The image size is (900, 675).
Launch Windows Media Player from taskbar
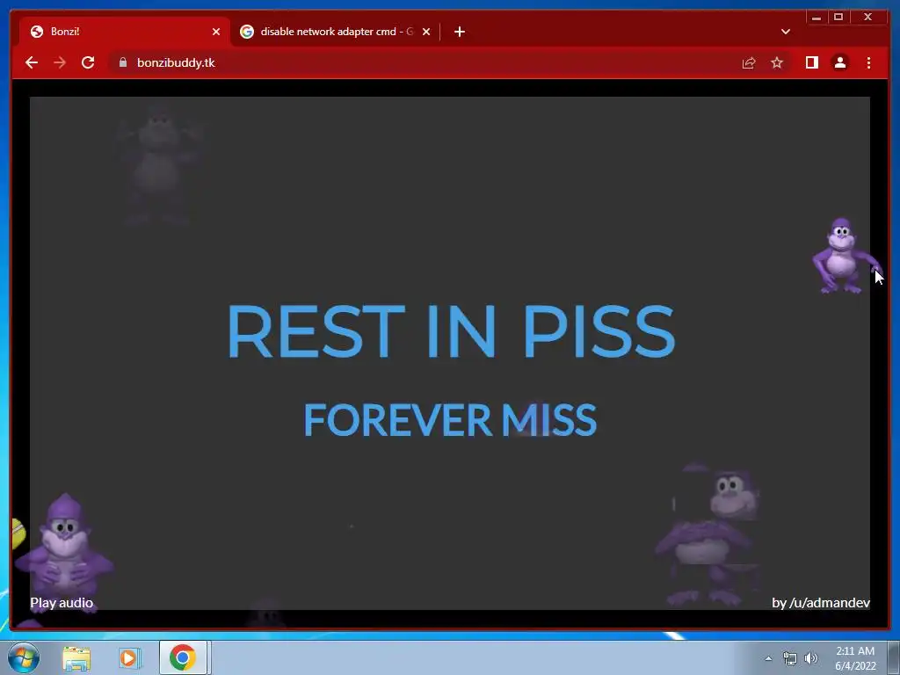[x=130, y=657]
